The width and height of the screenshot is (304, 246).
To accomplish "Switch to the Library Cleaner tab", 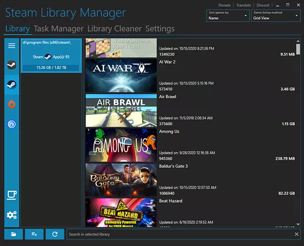I will coord(114,29).
